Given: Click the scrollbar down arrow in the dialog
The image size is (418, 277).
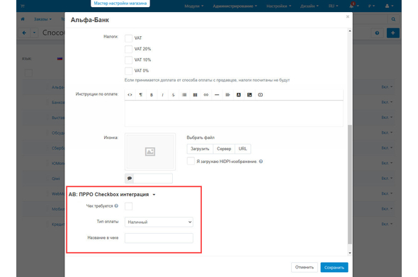Looking at the screenshot, I should click(350, 253).
